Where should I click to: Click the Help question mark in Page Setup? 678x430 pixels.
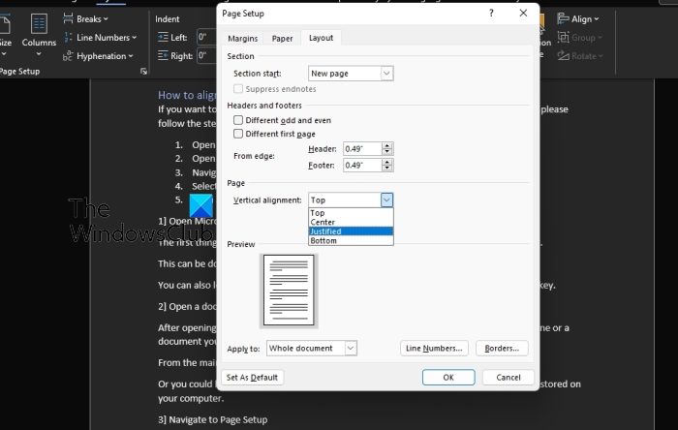[x=491, y=13]
